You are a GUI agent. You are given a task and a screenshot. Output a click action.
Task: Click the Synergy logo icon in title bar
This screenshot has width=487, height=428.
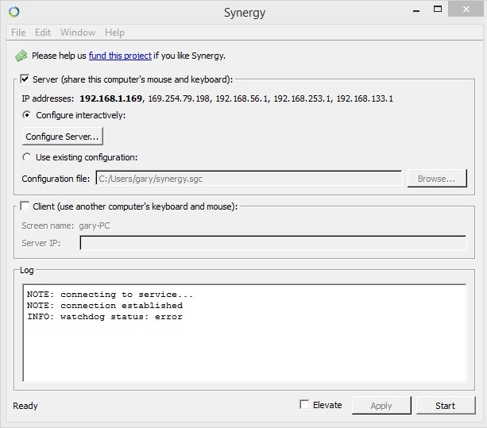tap(14, 12)
